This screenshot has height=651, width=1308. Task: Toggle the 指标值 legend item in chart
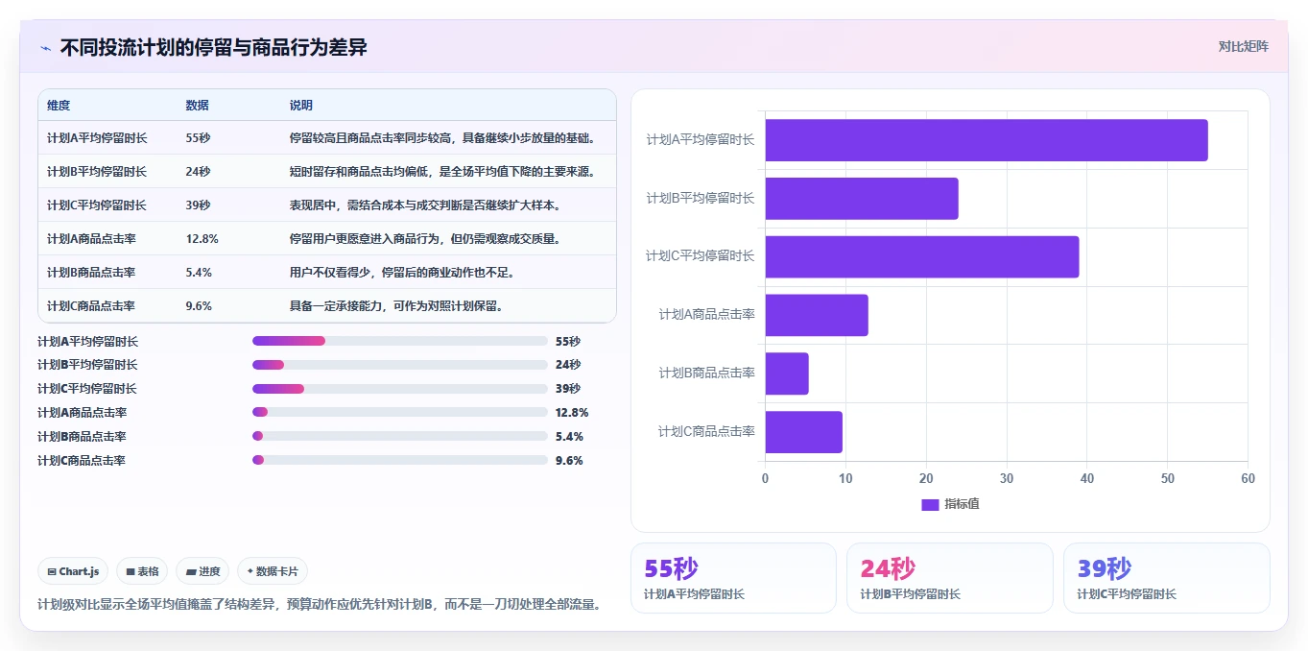point(950,504)
